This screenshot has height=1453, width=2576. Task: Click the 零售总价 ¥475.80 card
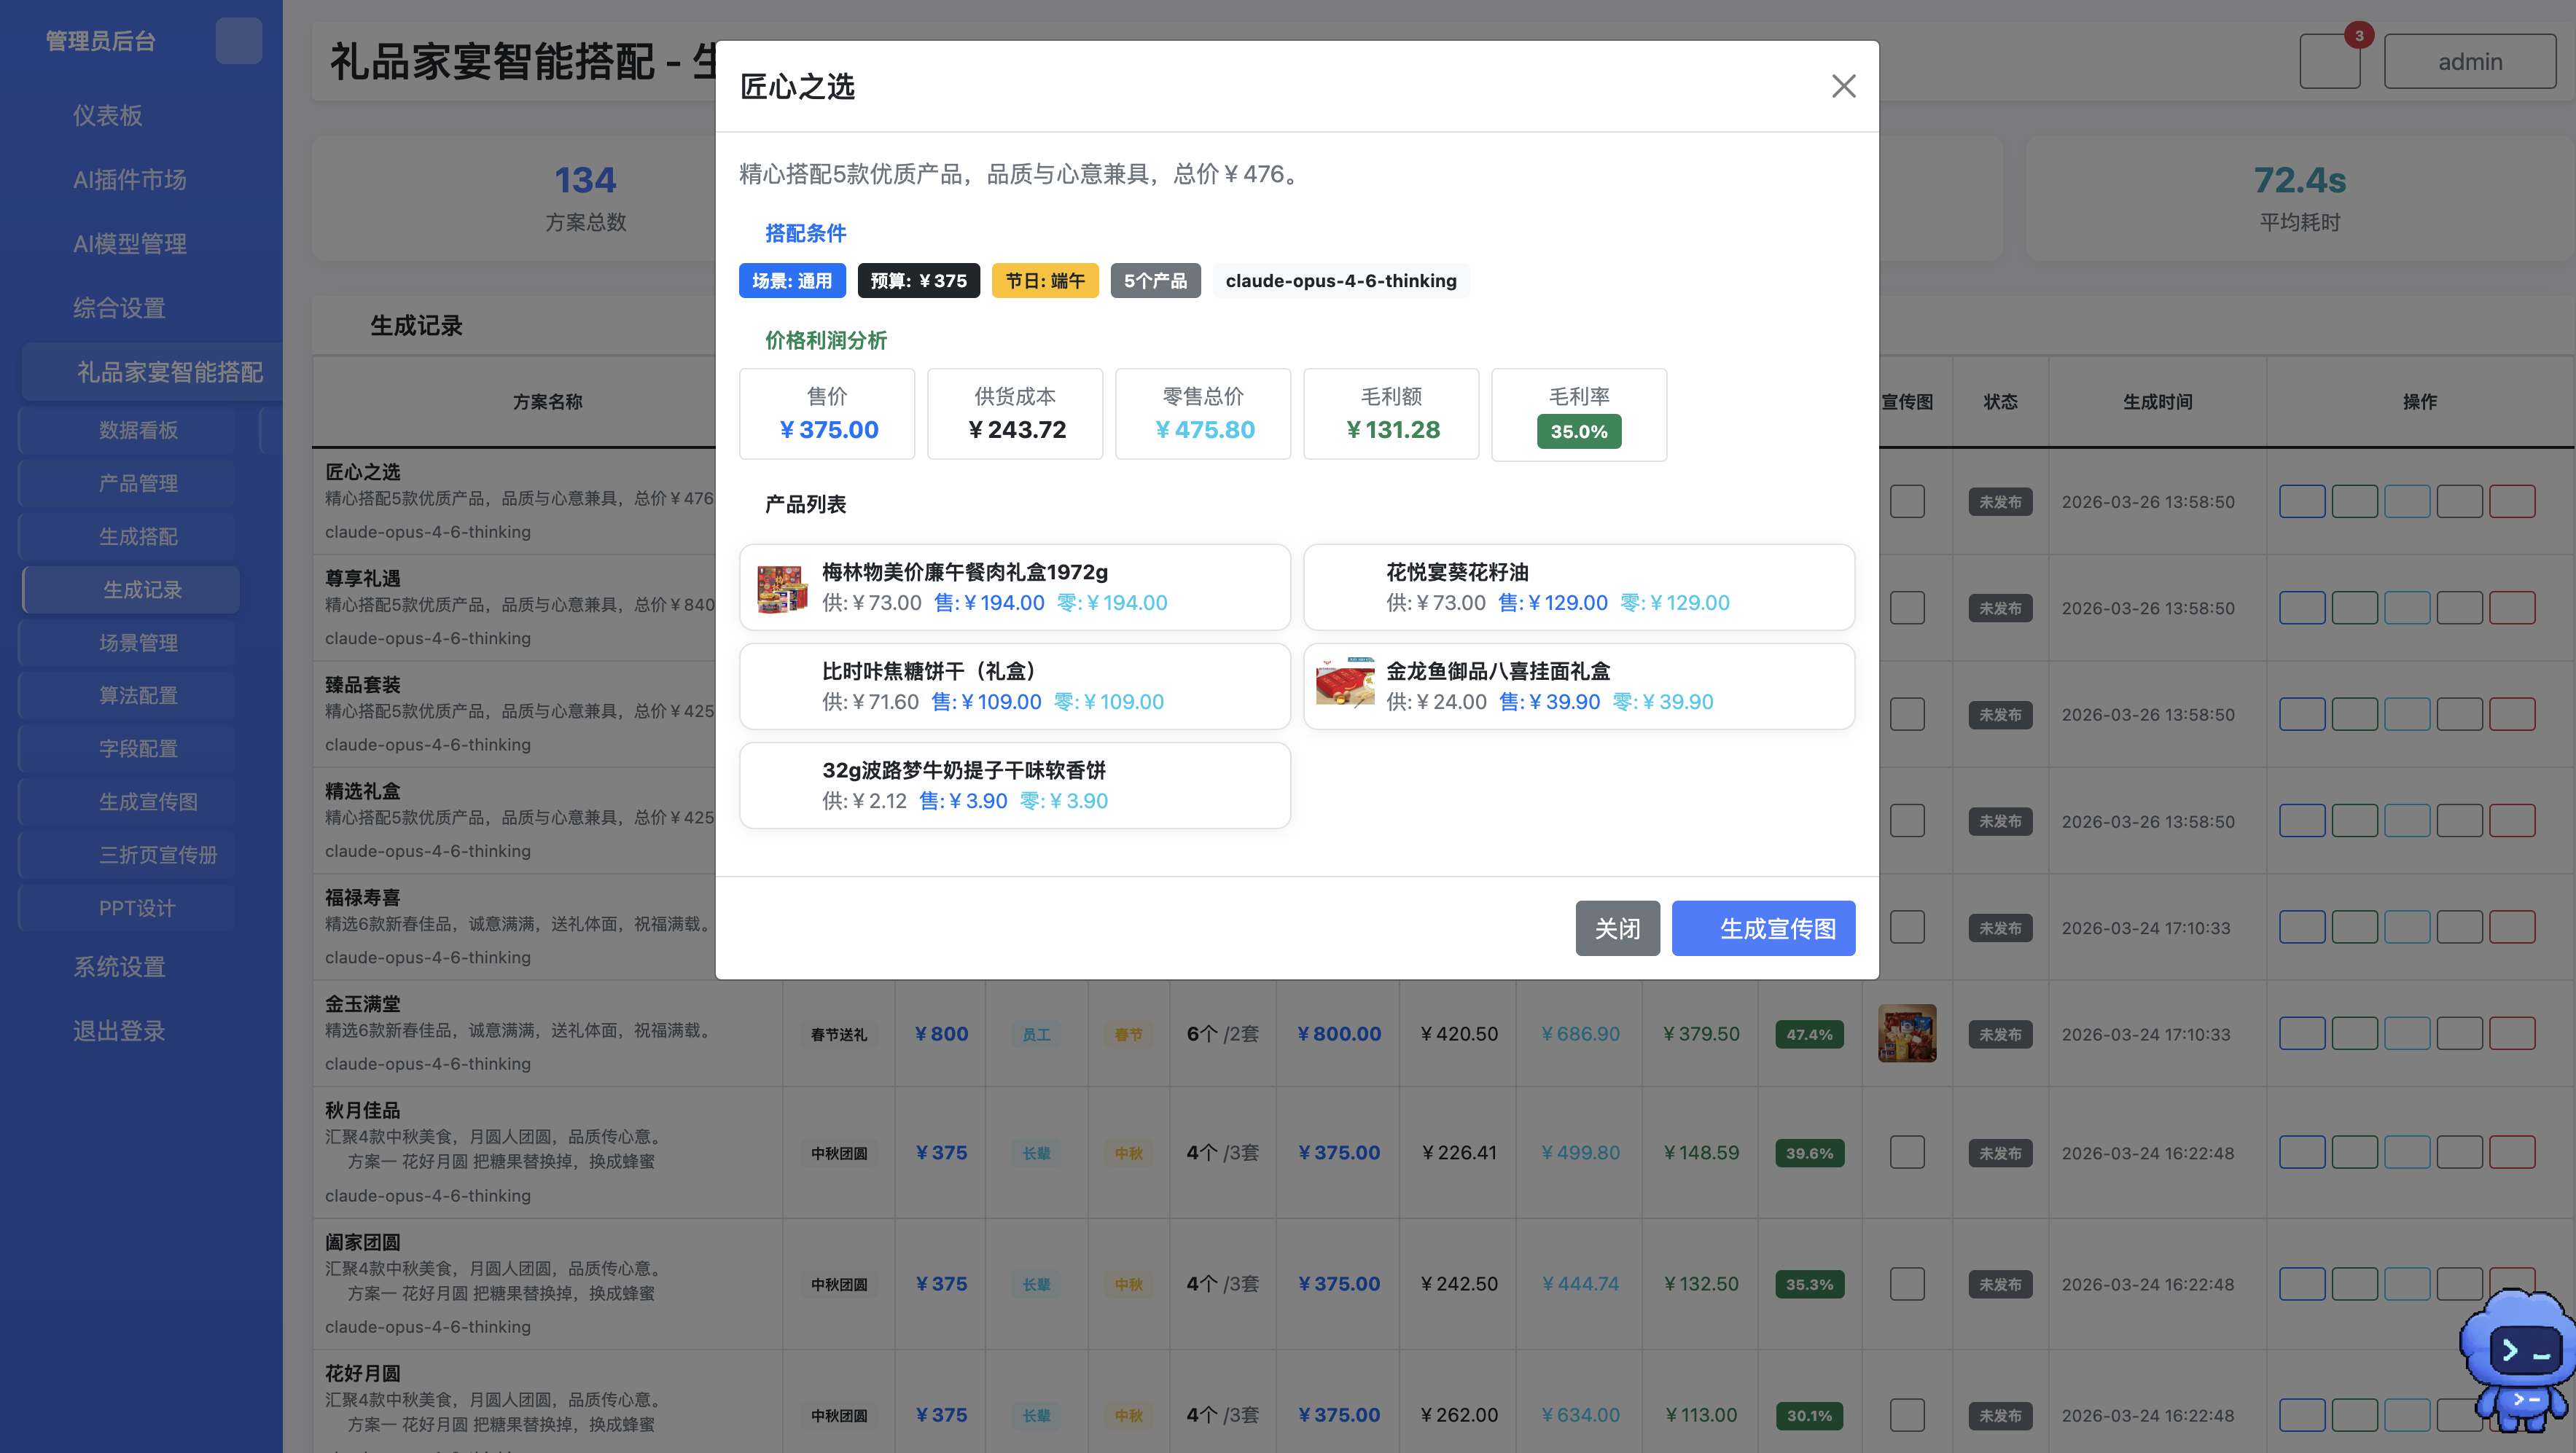click(1203, 414)
